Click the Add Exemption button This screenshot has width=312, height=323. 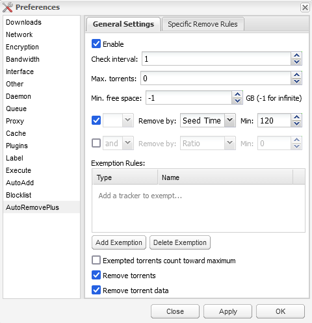pos(119,242)
